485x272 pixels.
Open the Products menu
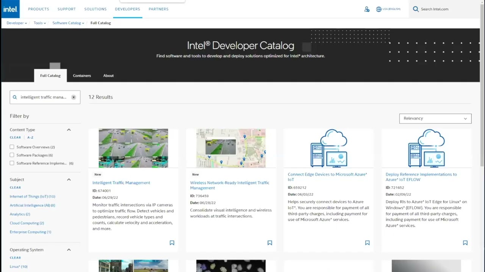(x=39, y=9)
